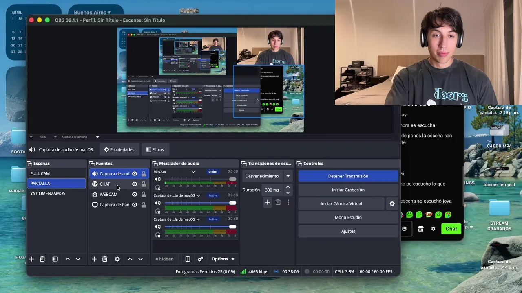Add a new scene with the plus icon
Screen dimensions: 522x293
[32, 259]
